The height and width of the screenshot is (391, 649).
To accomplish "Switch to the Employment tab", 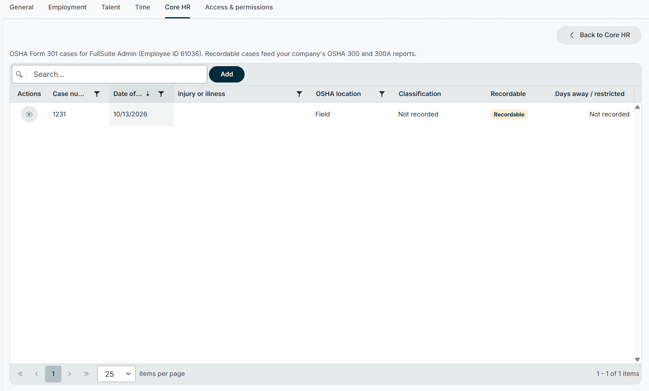I will click(x=67, y=7).
